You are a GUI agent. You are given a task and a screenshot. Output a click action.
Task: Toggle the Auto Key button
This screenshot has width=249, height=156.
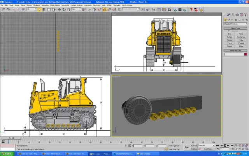coord(194,145)
